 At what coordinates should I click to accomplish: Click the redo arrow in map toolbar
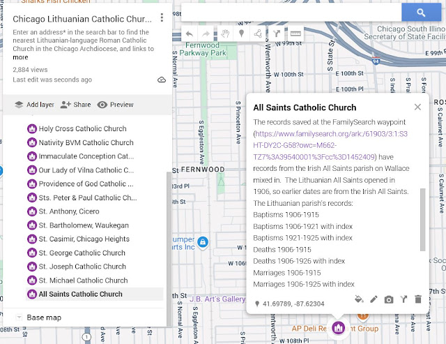[x=206, y=34]
